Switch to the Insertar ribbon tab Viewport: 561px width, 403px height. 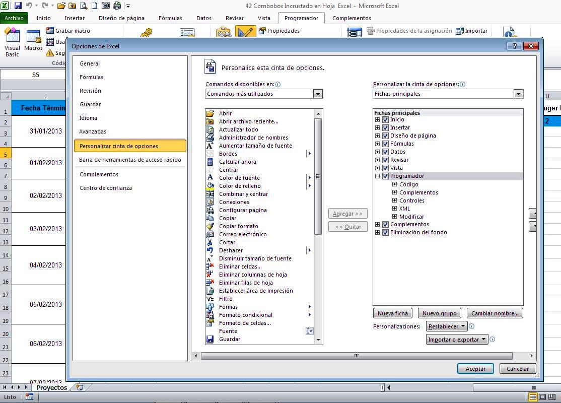(75, 18)
